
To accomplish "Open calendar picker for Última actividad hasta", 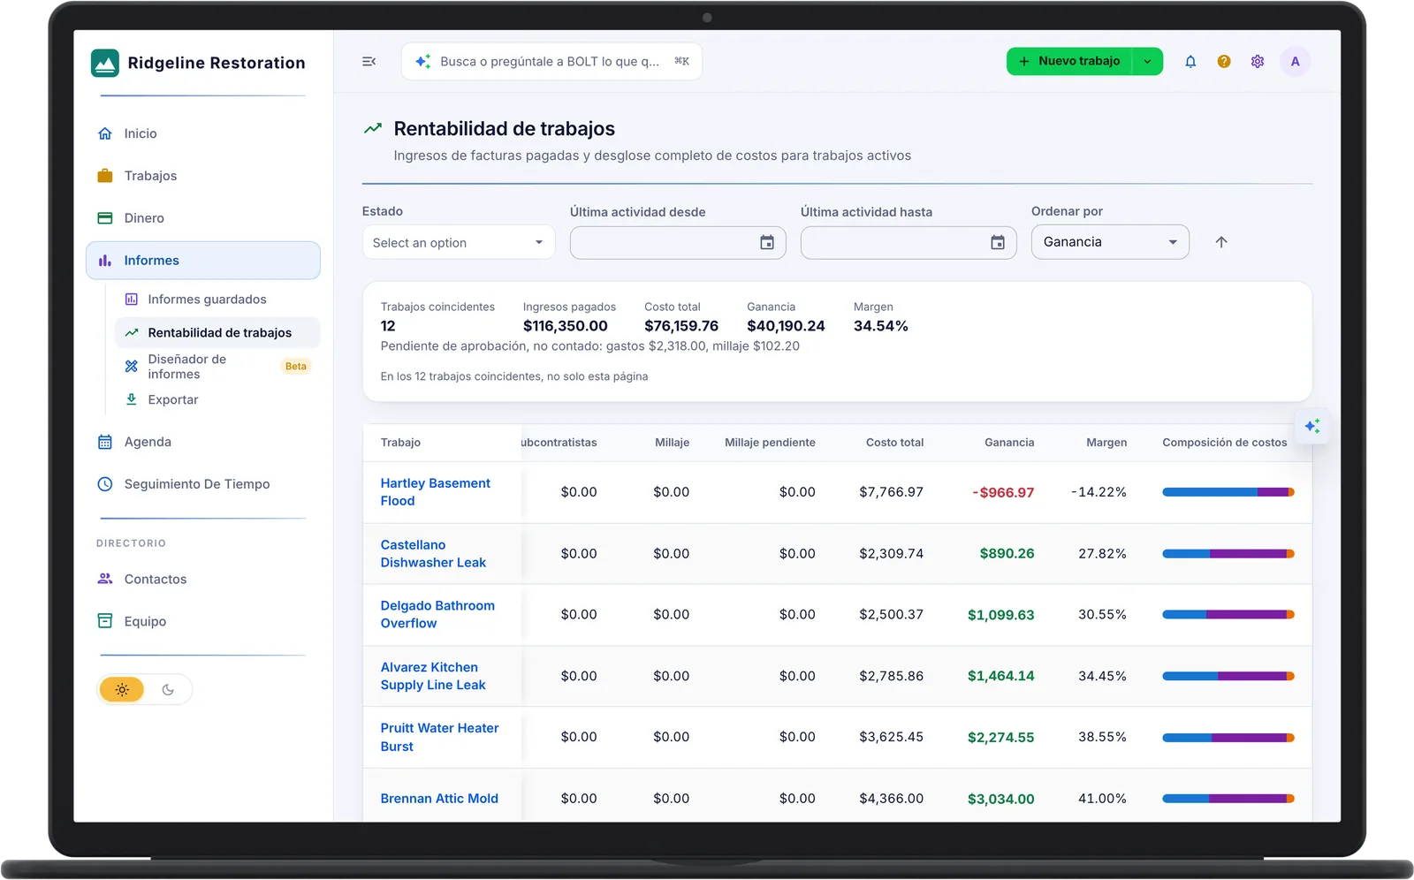I will [x=998, y=243].
